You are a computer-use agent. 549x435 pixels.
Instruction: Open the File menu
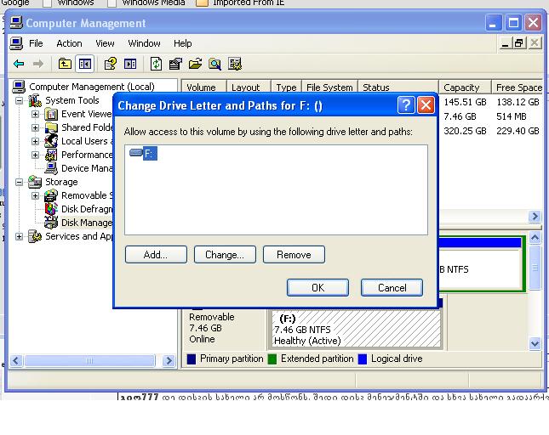36,43
